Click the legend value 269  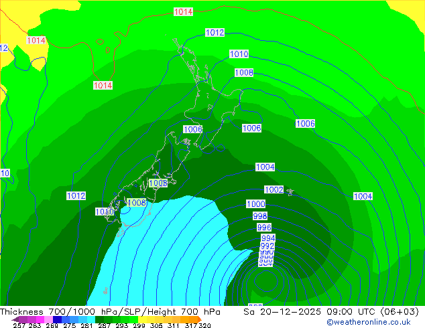coord(52,325)
